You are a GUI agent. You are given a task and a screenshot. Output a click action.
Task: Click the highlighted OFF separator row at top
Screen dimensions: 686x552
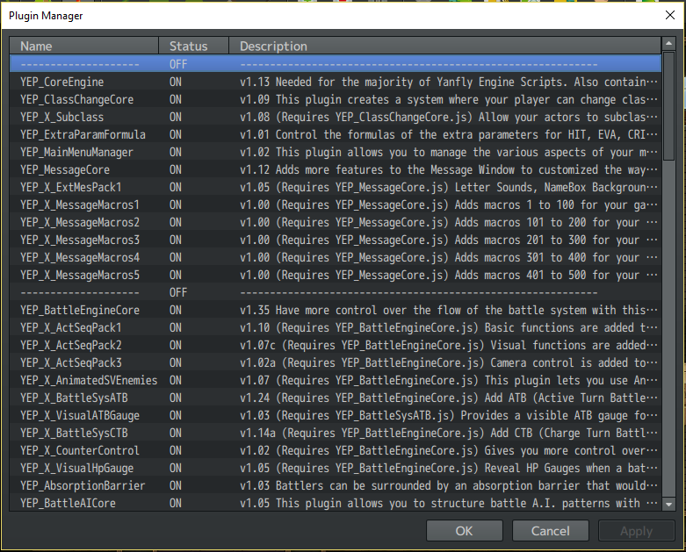point(336,64)
